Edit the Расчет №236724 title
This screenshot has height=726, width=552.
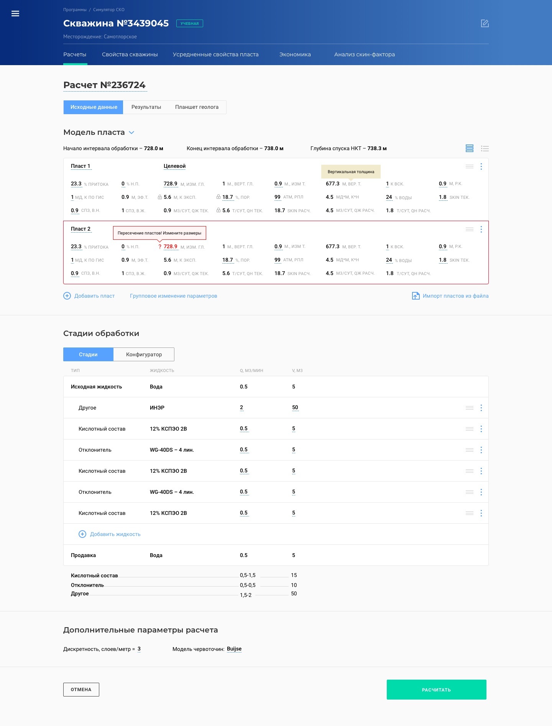click(105, 85)
